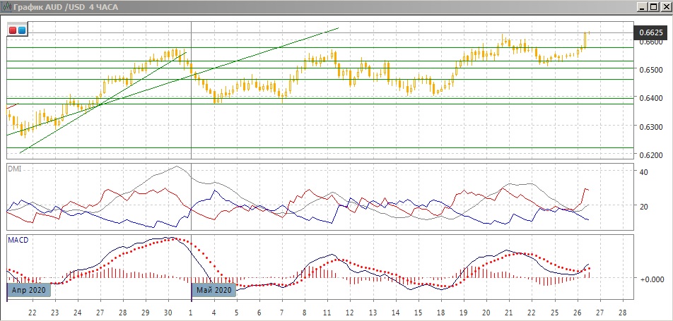This screenshot has height=321, width=673.
Task: Click the 0.6600 price axis level
Action: (x=650, y=42)
